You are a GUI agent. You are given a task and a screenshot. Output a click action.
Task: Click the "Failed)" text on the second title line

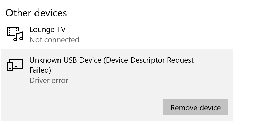(40, 70)
